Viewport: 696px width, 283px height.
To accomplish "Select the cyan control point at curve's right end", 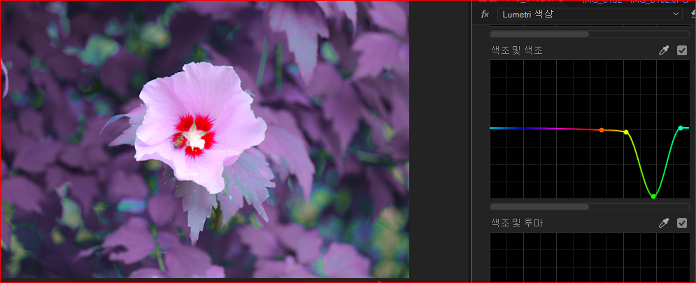I will tap(681, 128).
